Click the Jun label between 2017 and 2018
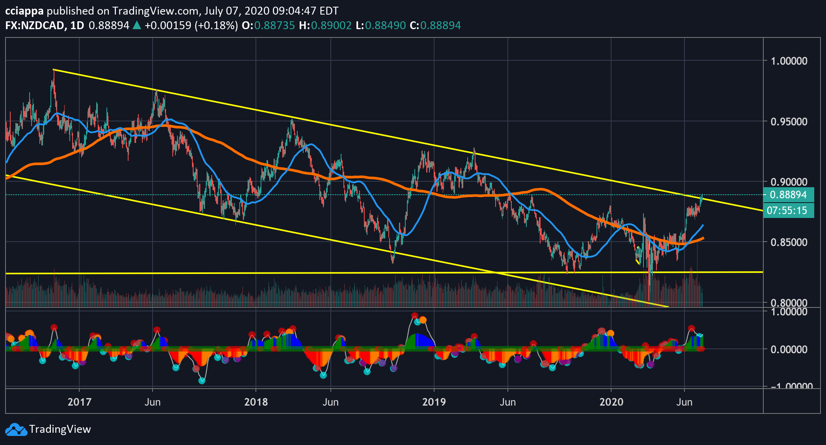Screen dimensions: 826x445 tap(153, 402)
